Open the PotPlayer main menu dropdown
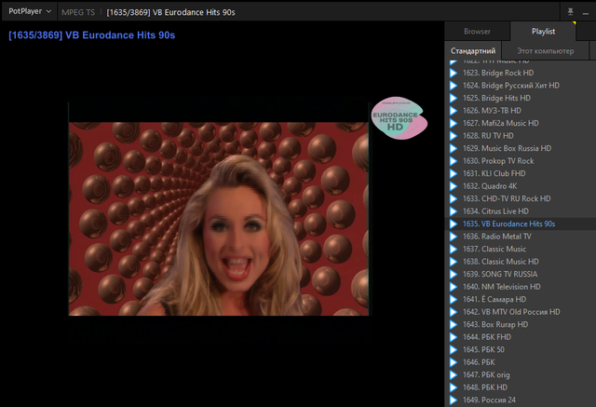Screen dimensions: 596x407 [29, 11]
